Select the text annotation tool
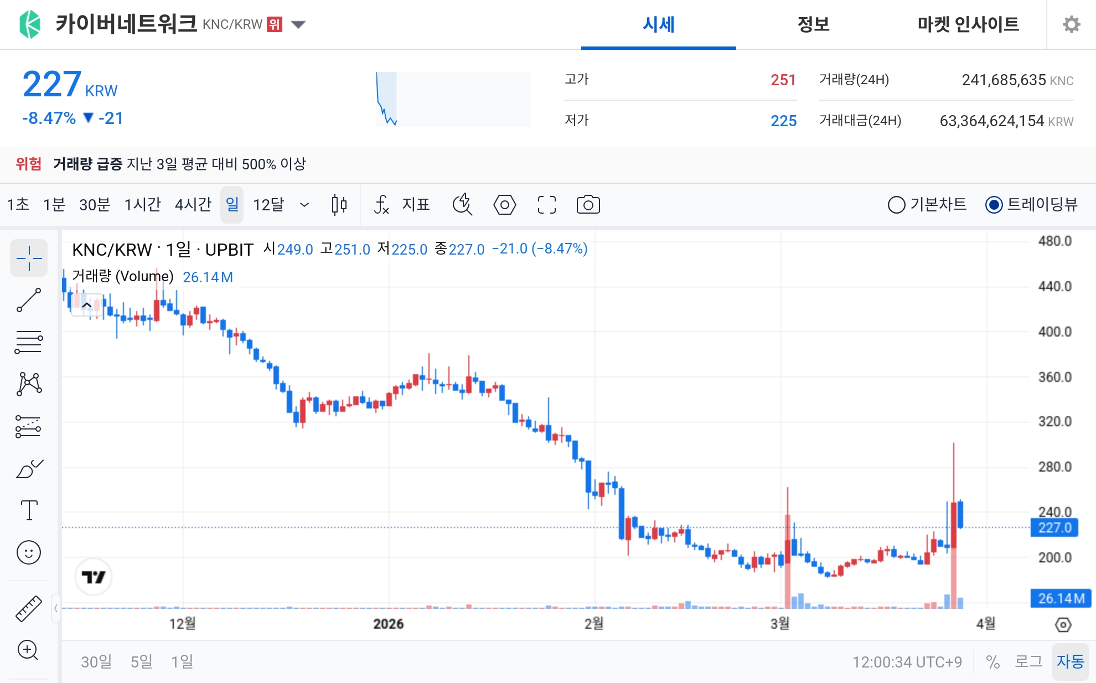Screen dimensions: 1096x683 (29, 510)
